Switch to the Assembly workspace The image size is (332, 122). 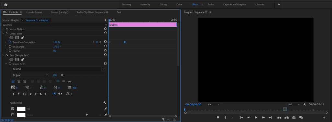pyautogui.click(x=145, y=5)
